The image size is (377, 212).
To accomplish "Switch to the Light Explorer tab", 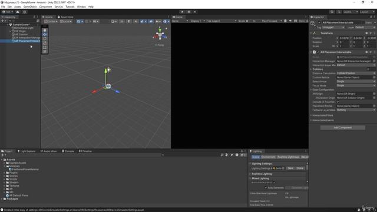I will [x=27, y=151].
